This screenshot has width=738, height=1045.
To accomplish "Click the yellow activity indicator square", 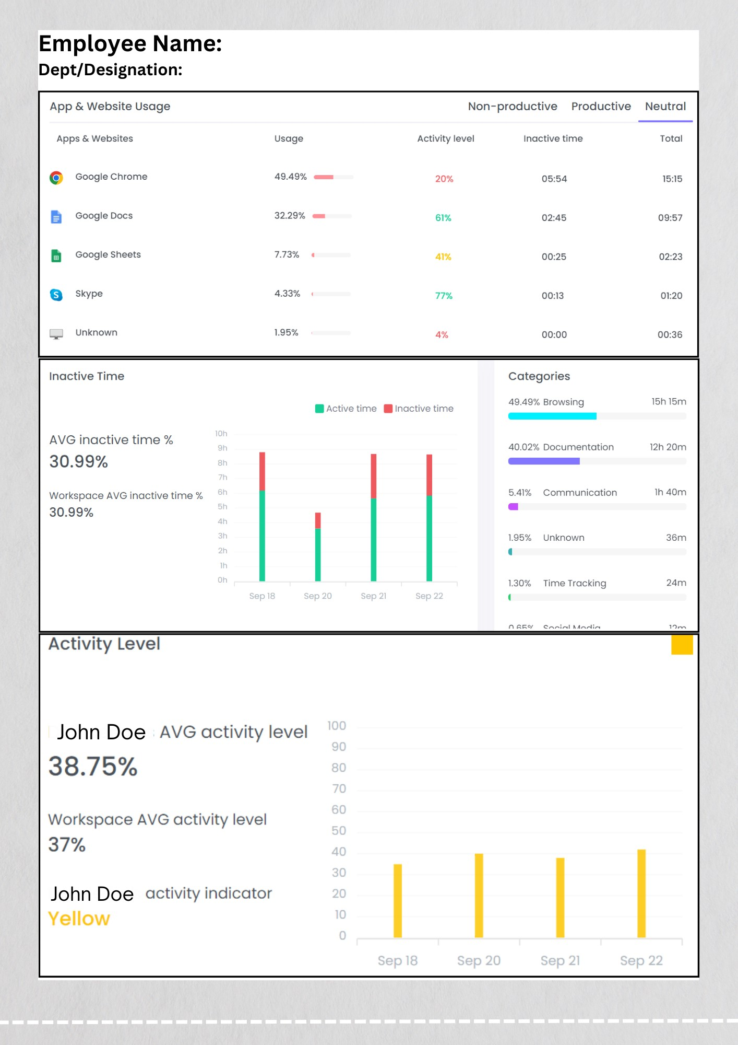I will (x=682, y=645).
